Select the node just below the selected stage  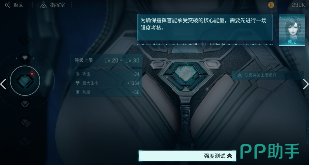tap(25, 103)
